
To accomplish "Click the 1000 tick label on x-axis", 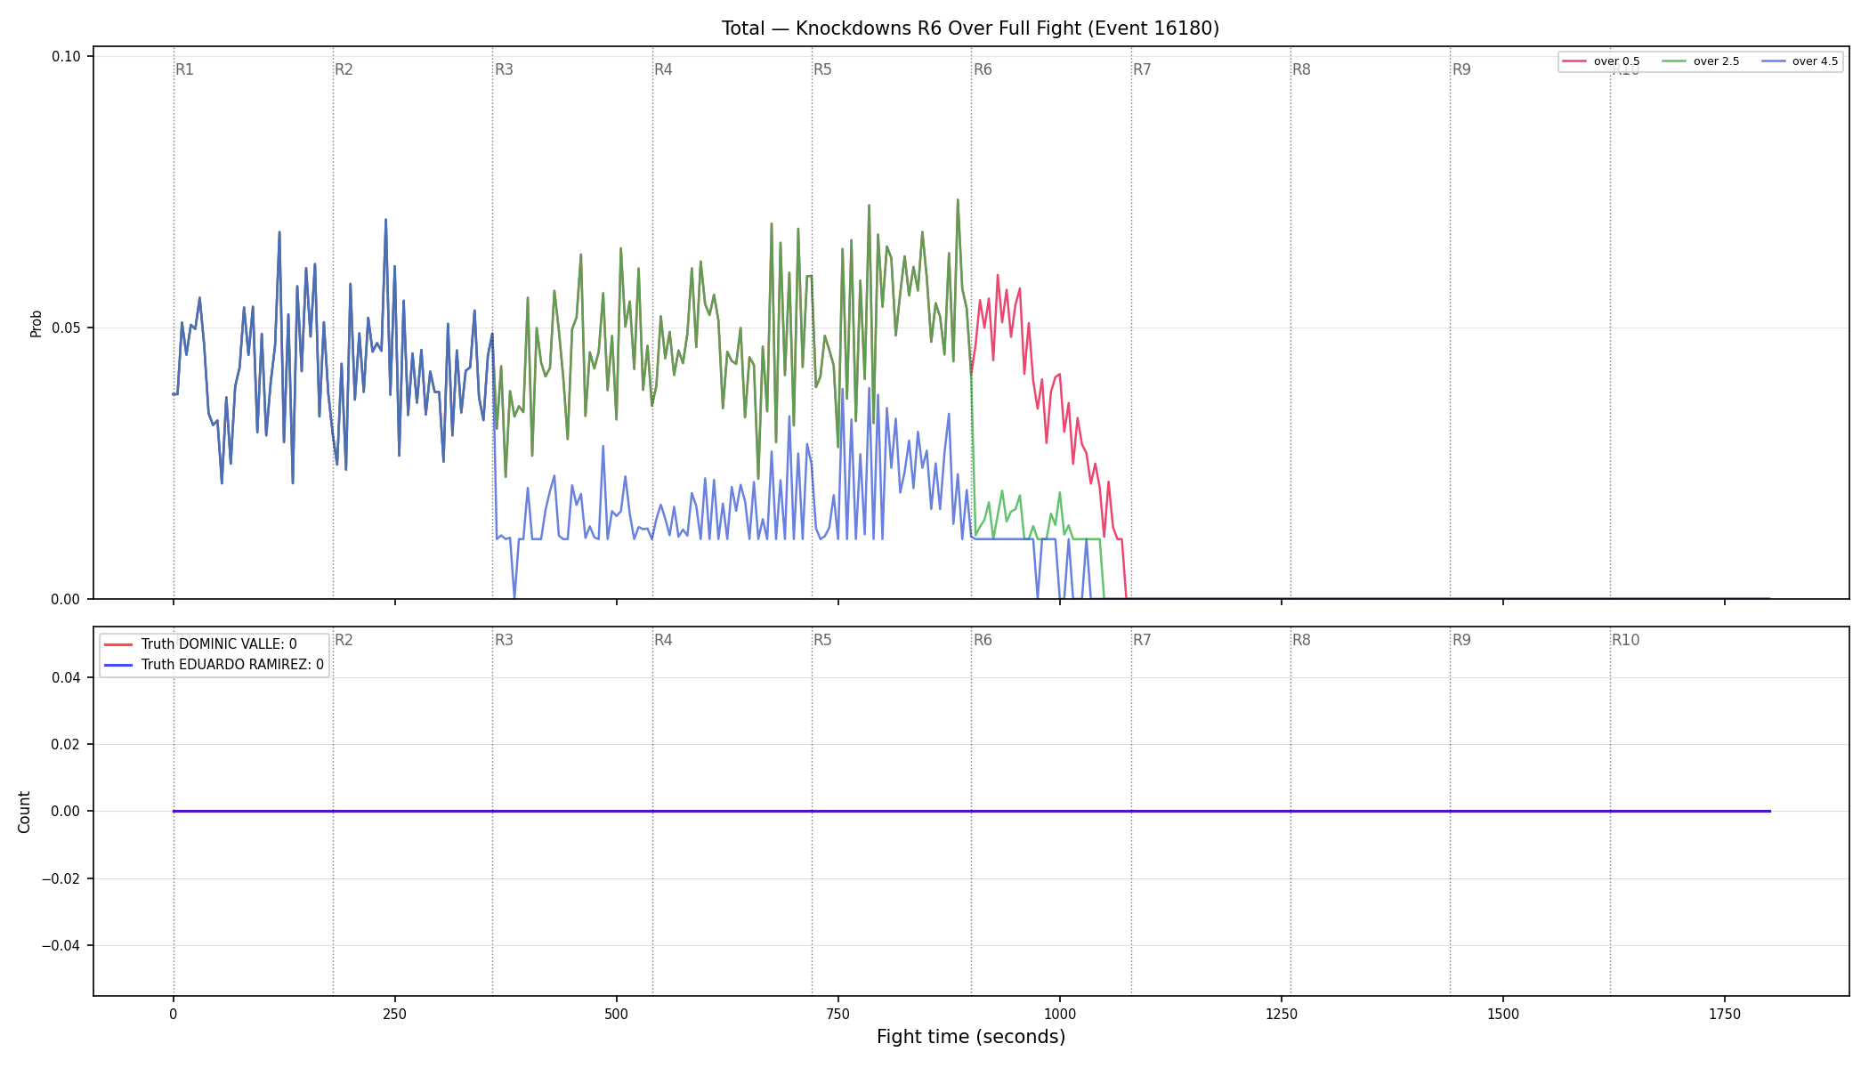I will [x=1059, y=1014].
